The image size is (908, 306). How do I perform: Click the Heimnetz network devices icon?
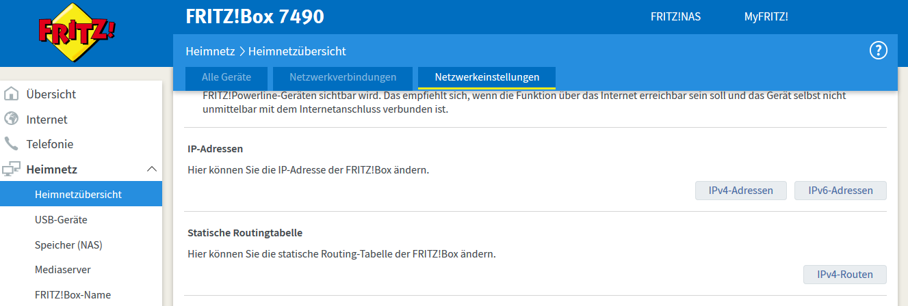pyautogui.click(x=12, y=169)
